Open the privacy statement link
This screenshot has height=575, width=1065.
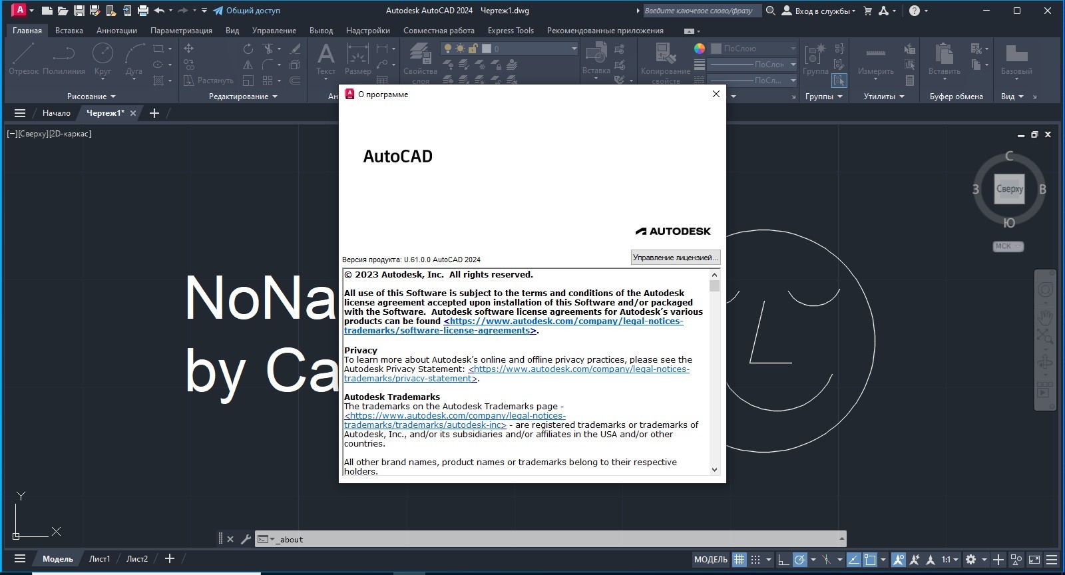pyautogui.click(x=517, y=374)
